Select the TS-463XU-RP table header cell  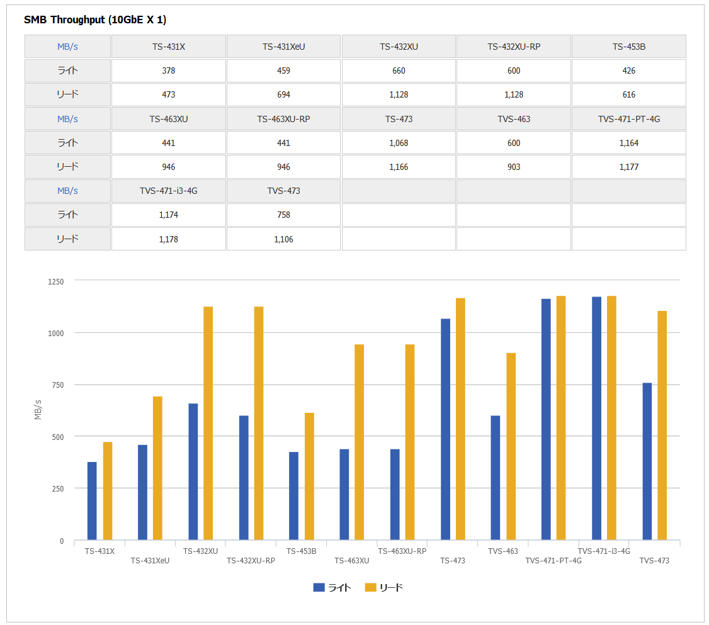(x=283, y=119)
